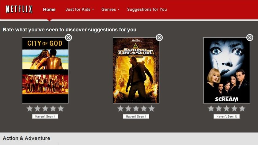
Task: Go to the Home tab
Action: point(49,10)
